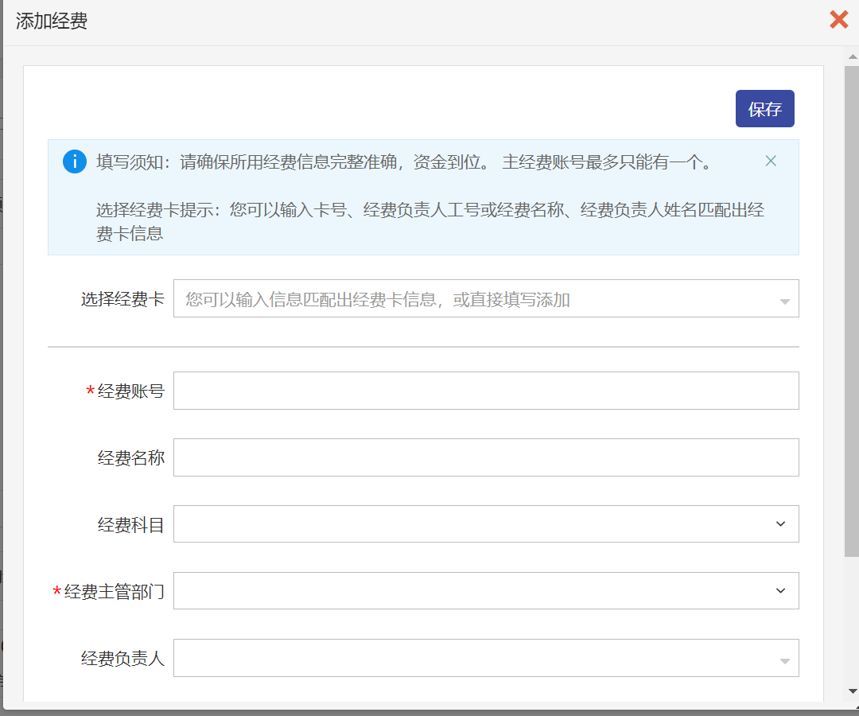Open the 经费负责人 dropdown arrow
The width and height of the screenshot is (859, 716).
784,660
